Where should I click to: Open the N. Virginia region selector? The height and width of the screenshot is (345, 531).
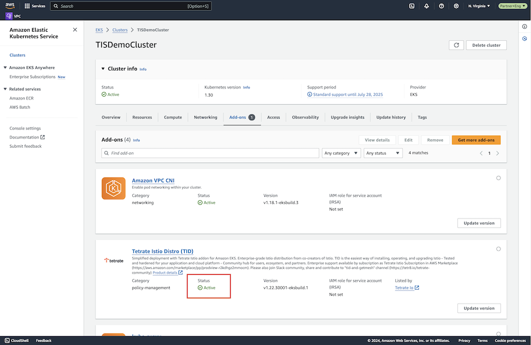479,6
